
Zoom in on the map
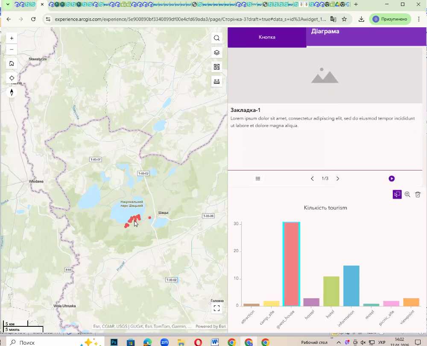12,38
